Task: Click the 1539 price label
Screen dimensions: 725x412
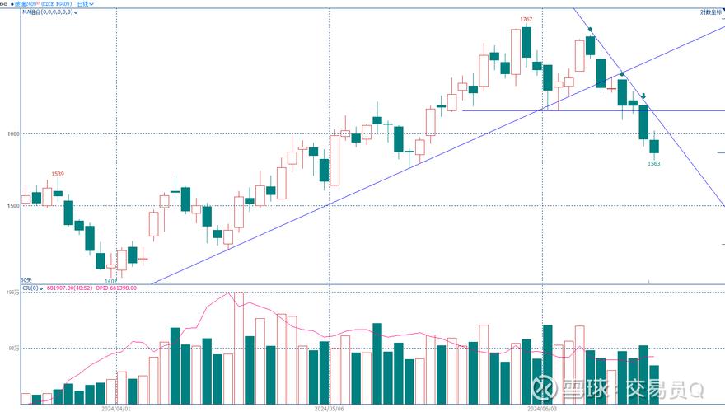Action: [58, 173]
